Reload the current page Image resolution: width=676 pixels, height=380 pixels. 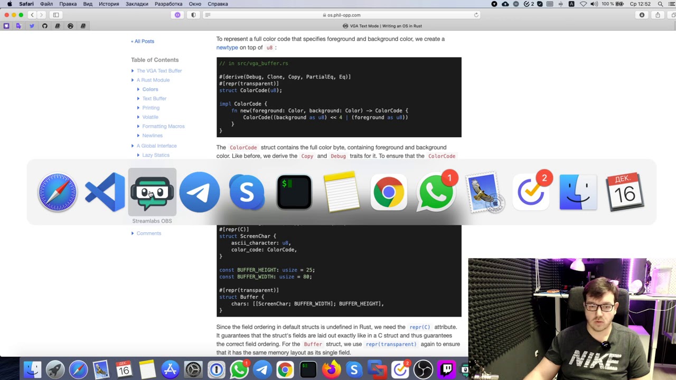(x=476, y=15)
